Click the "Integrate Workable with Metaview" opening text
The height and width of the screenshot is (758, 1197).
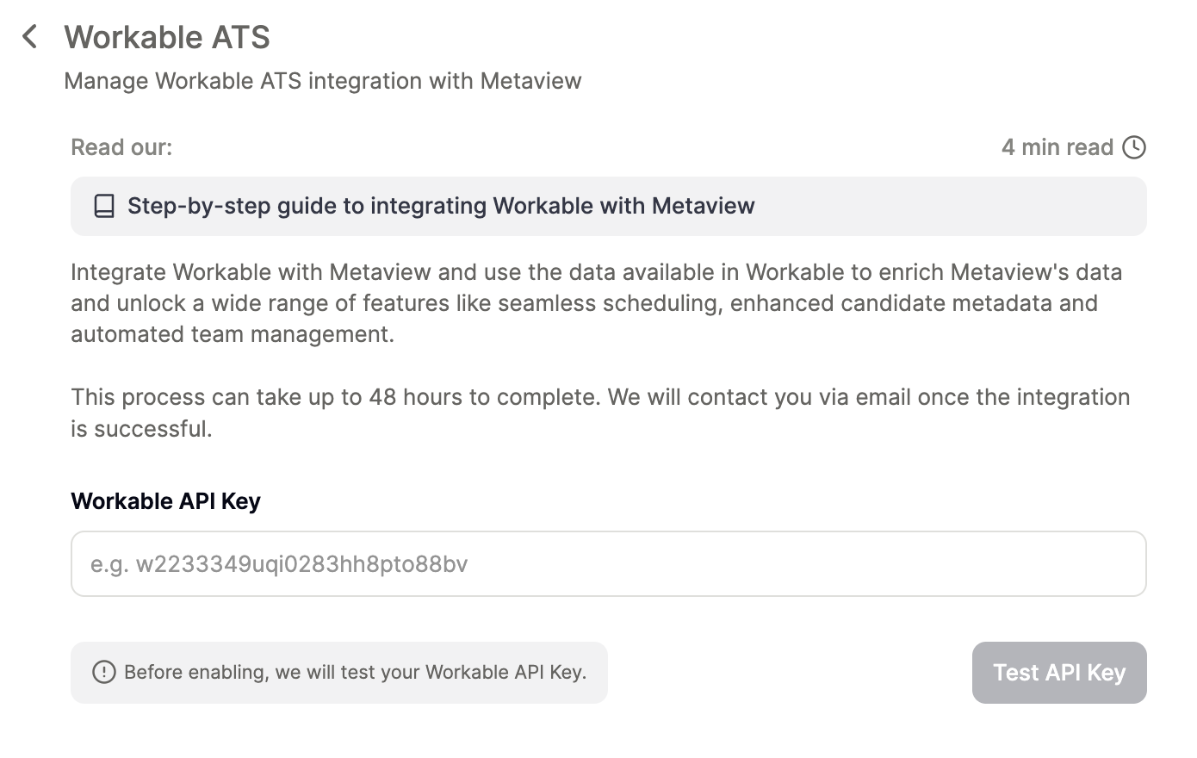point(251,272)
